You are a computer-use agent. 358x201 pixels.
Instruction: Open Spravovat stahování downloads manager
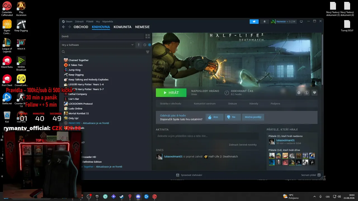tap(189, 175)
